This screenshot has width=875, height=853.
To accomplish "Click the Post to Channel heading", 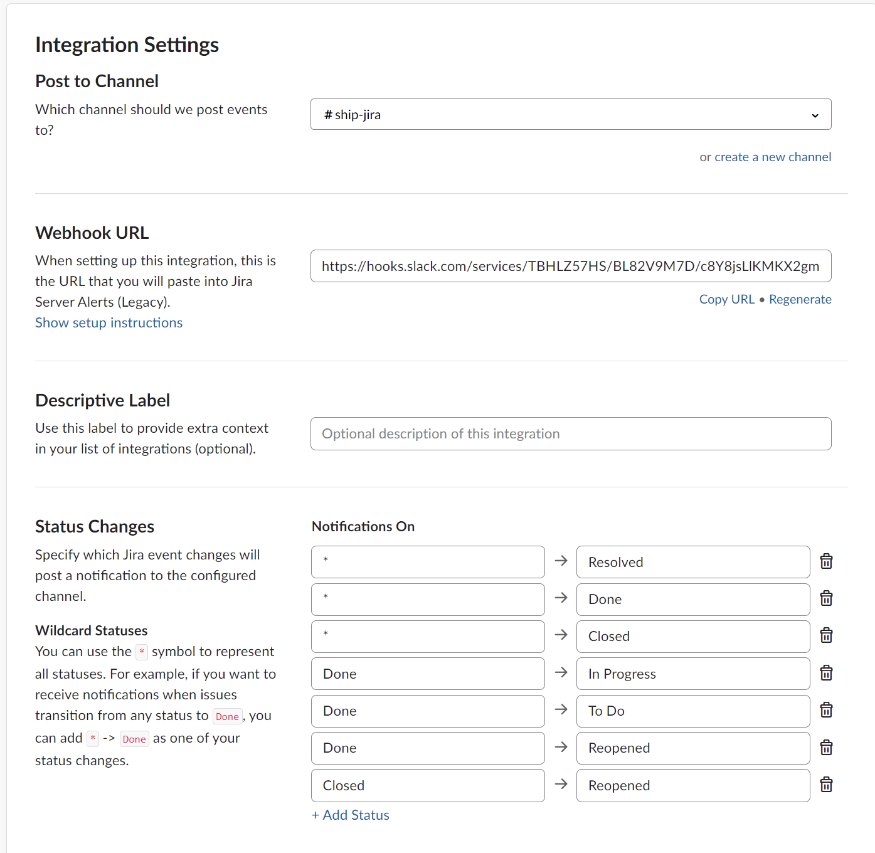I will (97, 81).
